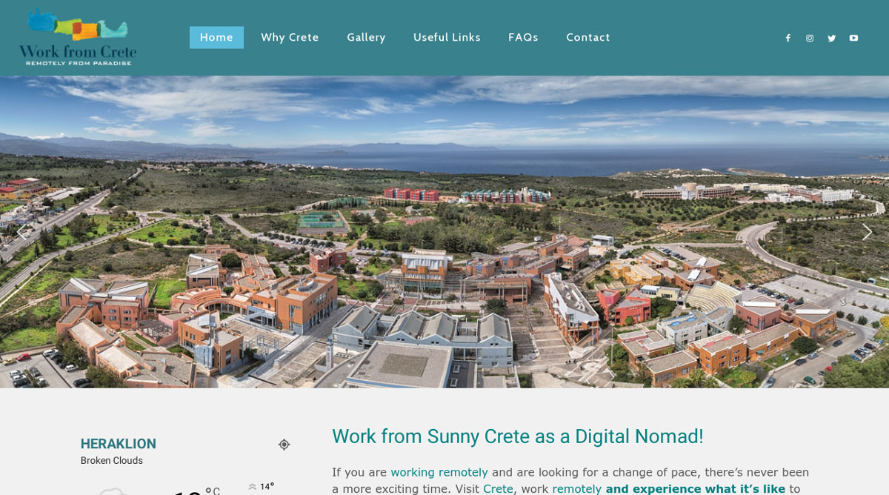Open the Useful Links menu
Viewport: 889px width, 495px height.
(447, 38)
